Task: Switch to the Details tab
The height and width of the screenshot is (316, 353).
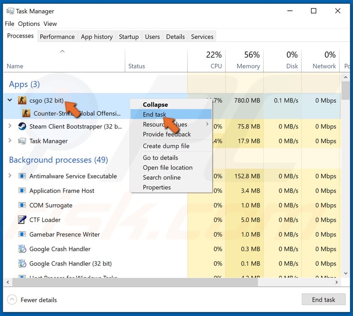Action: point(175,37)
